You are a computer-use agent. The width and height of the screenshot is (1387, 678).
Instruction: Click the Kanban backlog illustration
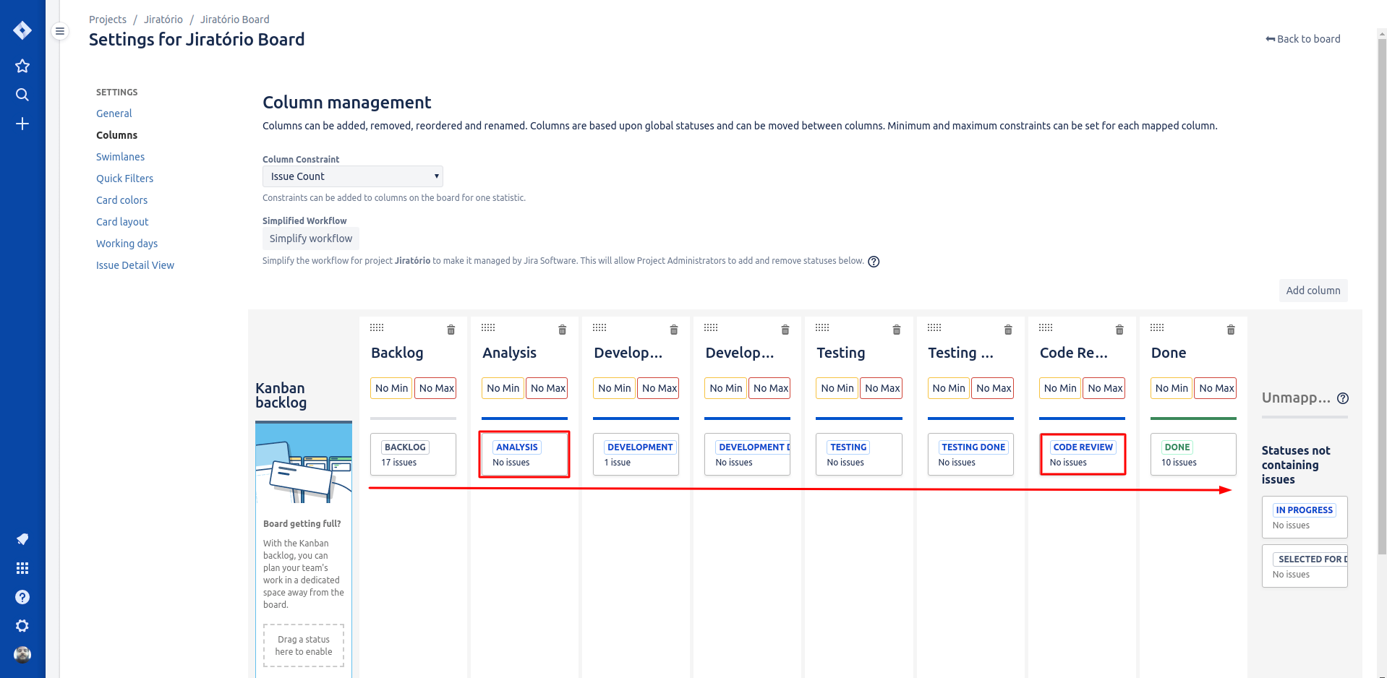(x=304, y=463)
